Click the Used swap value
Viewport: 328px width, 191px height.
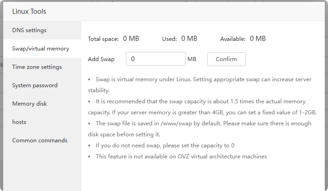tap(189, 39)
